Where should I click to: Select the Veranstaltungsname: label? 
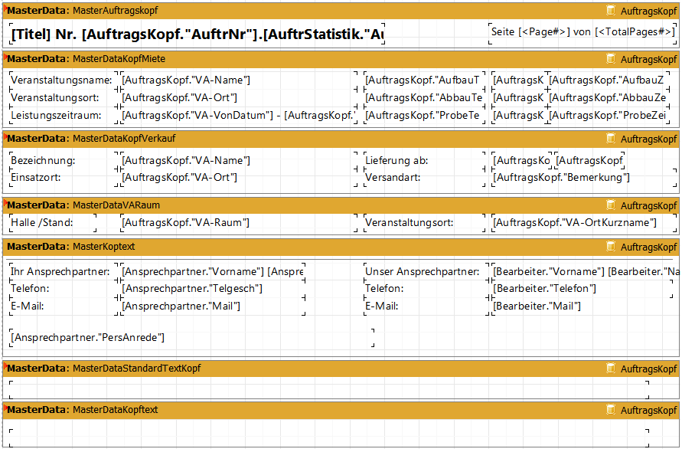coord(64,80)
